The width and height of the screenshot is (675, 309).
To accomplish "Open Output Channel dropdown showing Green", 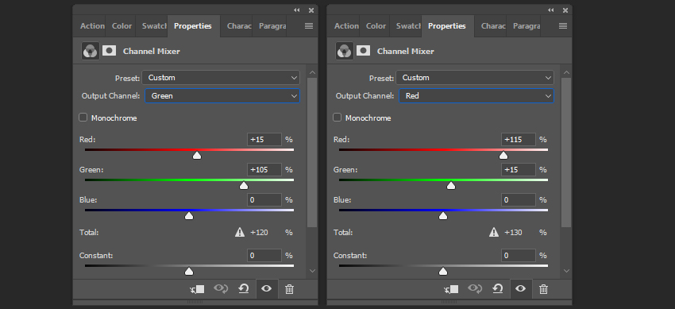I will (222, 96).
